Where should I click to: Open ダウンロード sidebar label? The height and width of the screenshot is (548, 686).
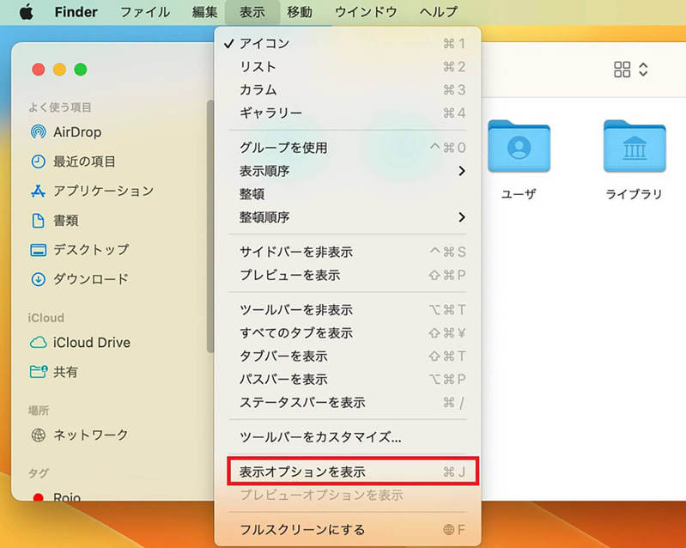coord(91,279)
